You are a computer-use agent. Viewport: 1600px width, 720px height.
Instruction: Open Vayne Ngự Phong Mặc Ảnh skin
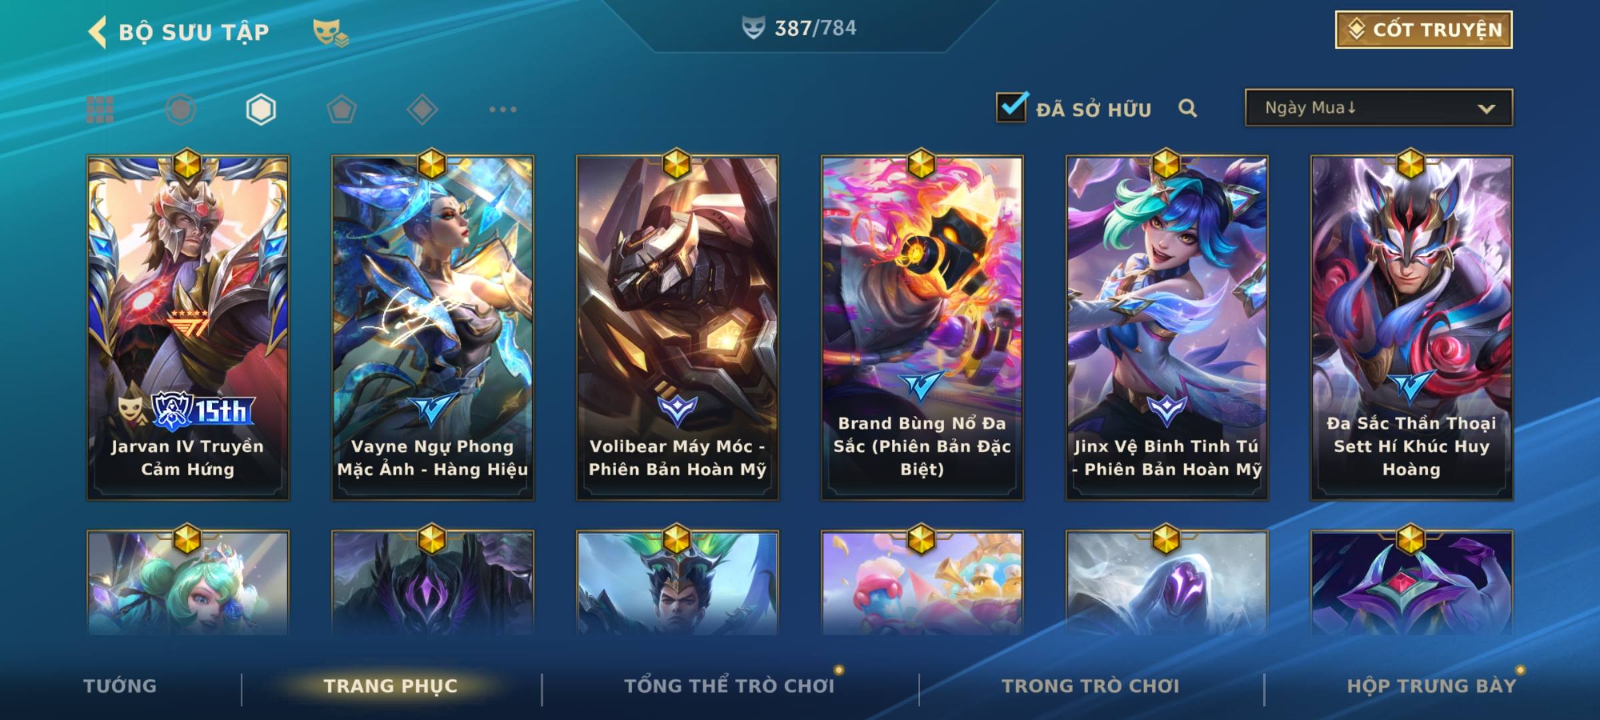433,327
